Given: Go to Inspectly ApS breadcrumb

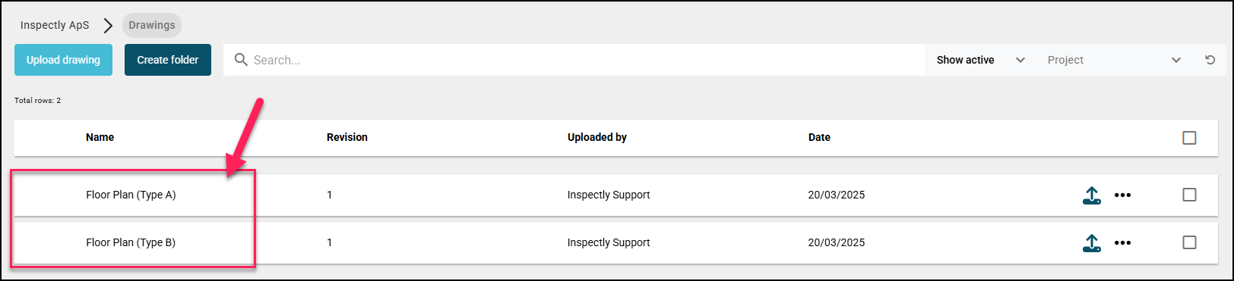Looking at the screenshot, I should 55,25.
